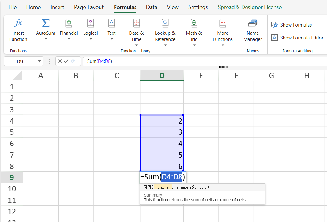Expand the AutoSum dropdown arrow

coord(46,39)
